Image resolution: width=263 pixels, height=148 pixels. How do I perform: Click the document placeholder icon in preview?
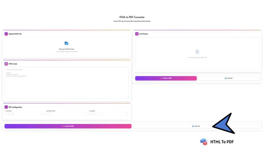197,52
